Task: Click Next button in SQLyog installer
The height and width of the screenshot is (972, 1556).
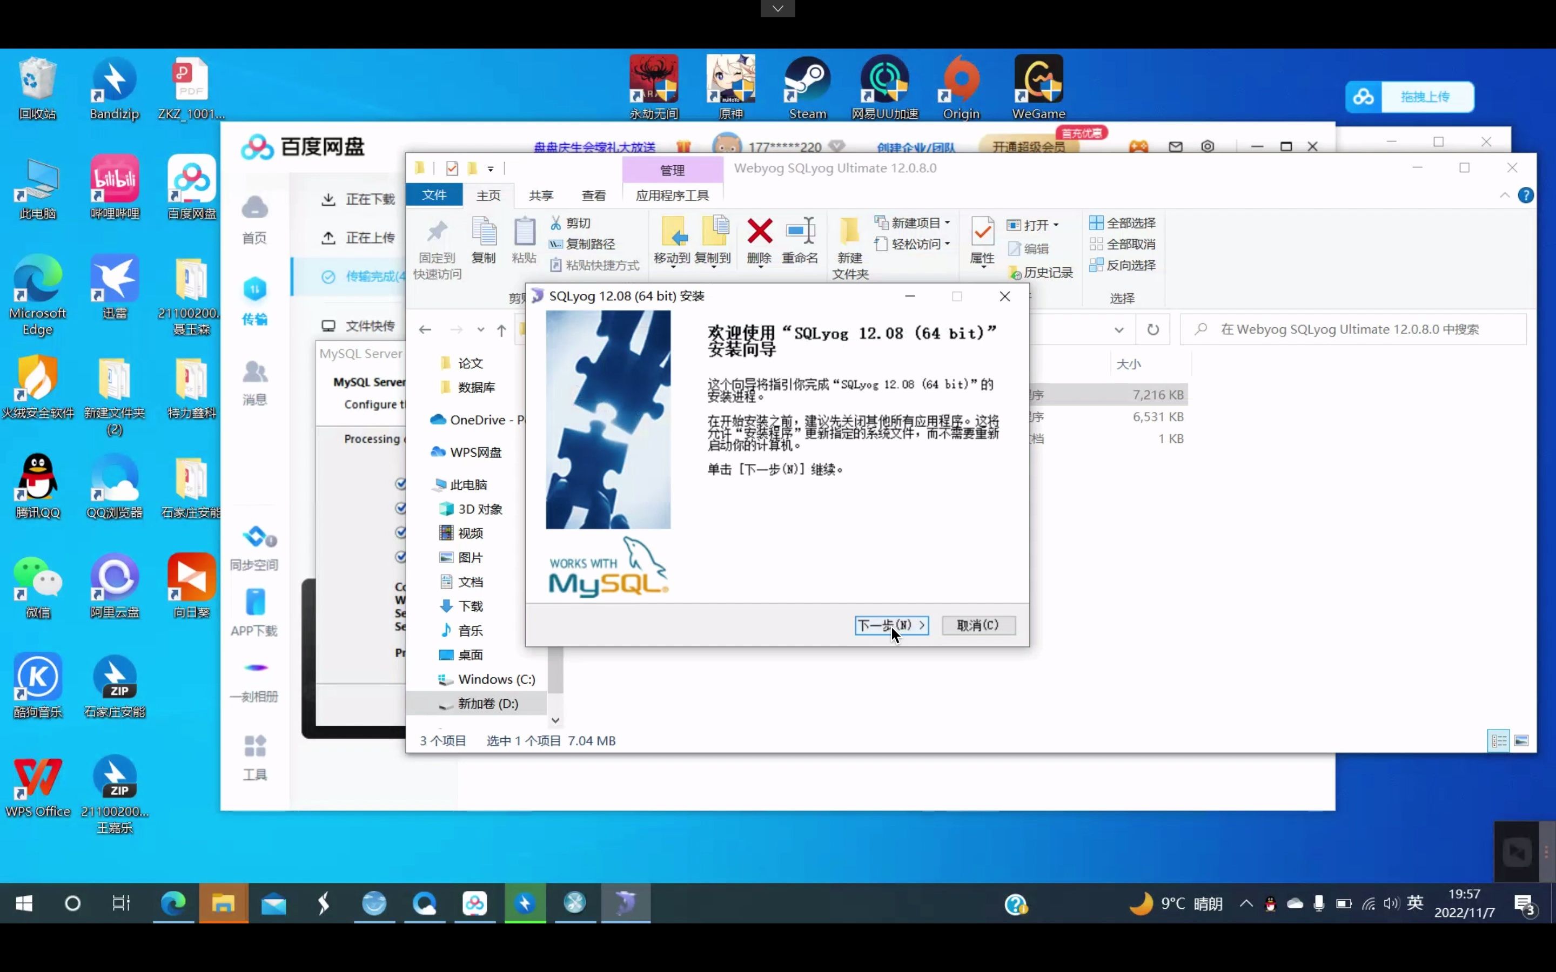Action: pyautogui.click(x=891, y=625)
